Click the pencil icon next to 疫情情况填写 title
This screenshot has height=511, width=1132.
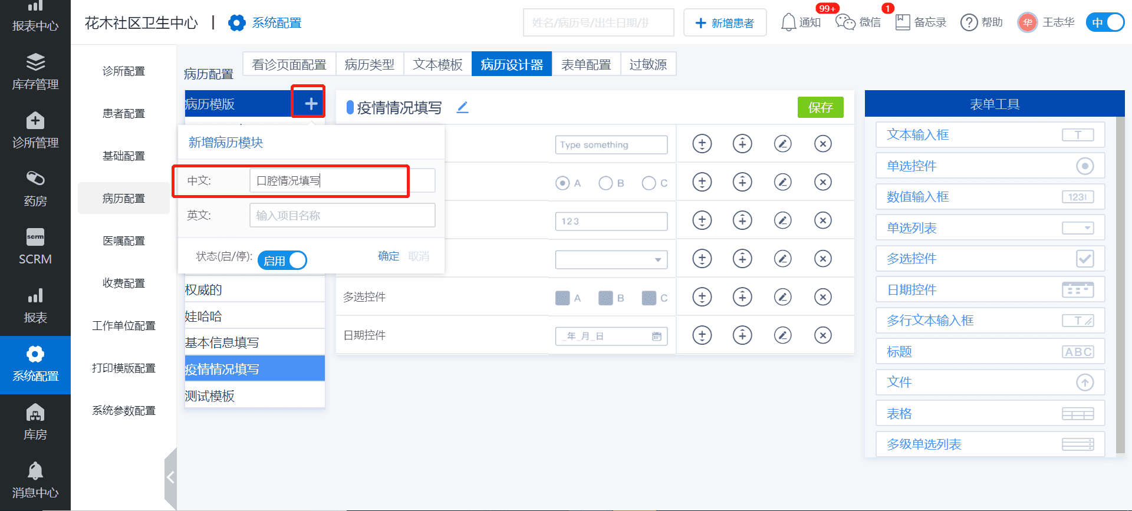coord(463,107)
